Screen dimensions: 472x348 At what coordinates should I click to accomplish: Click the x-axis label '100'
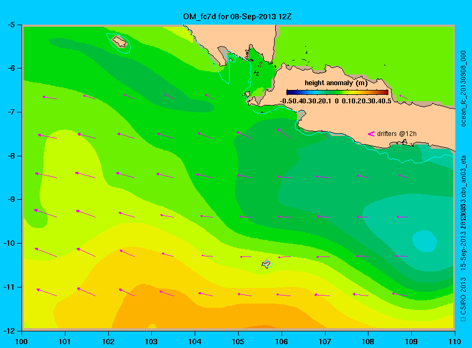pos(21,342)
